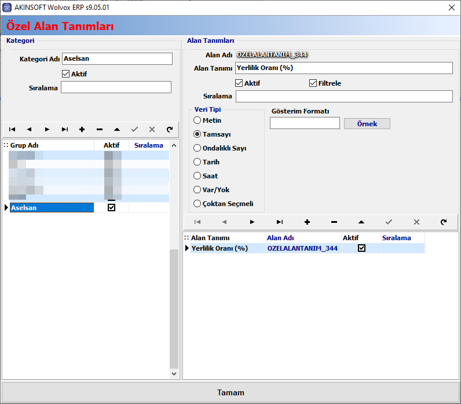Viewport: 461px width, 404px height.
Task: Go to first record in Kategori navigator
Action: pyautogui.click(x=12, y=130)
